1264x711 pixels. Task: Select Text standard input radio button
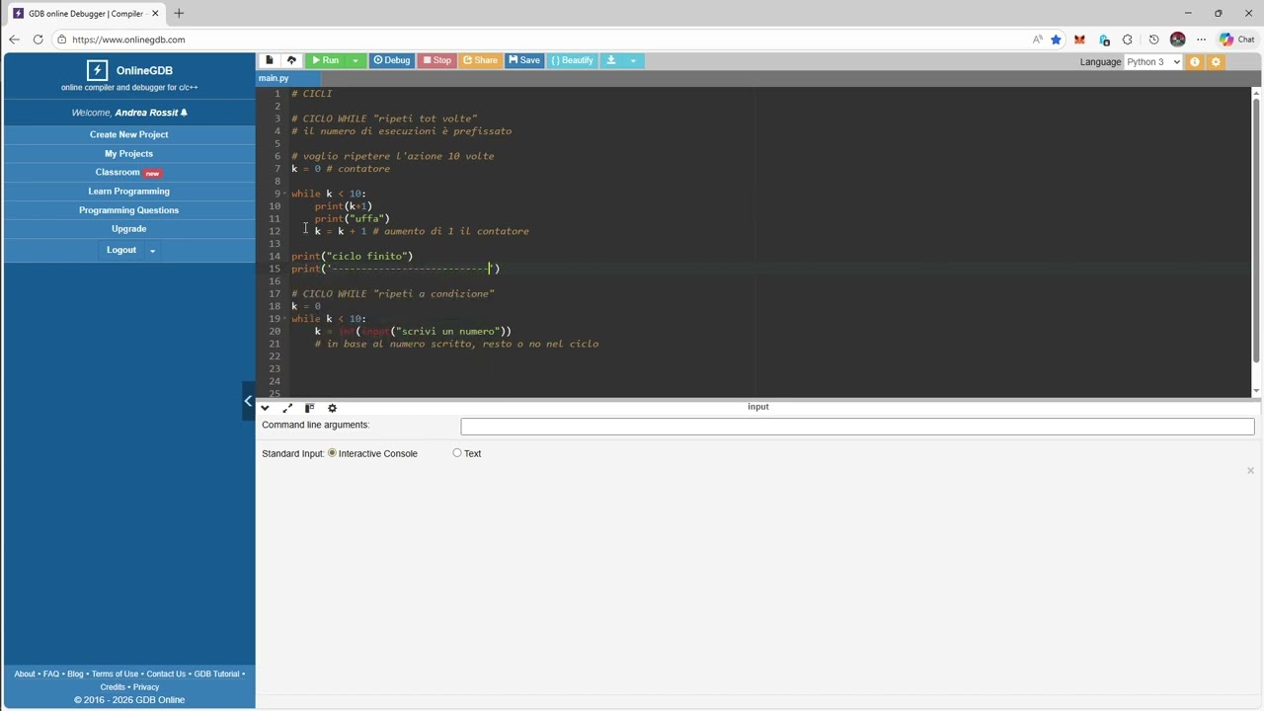(x=457, y=453)
